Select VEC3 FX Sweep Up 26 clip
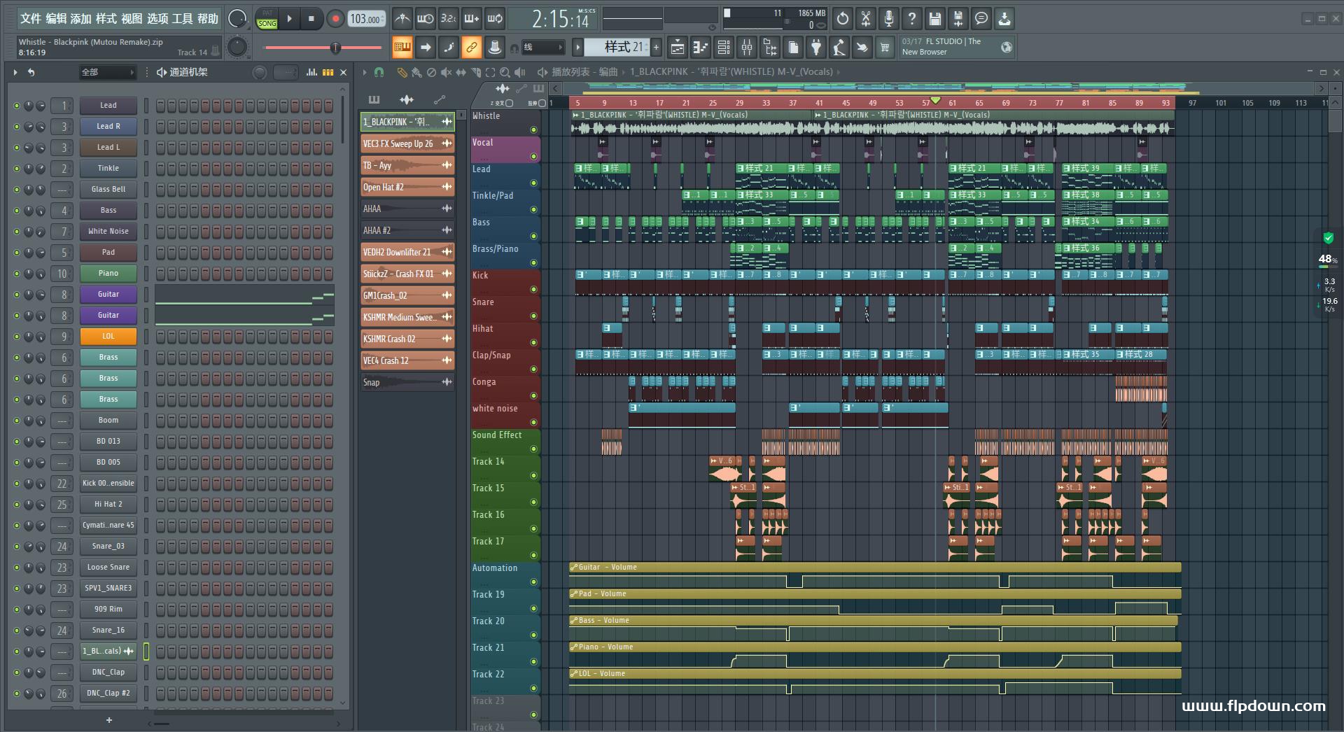The height and width of the screenshot is (732, 1344). pyautogui.click(x=407, y=144)
